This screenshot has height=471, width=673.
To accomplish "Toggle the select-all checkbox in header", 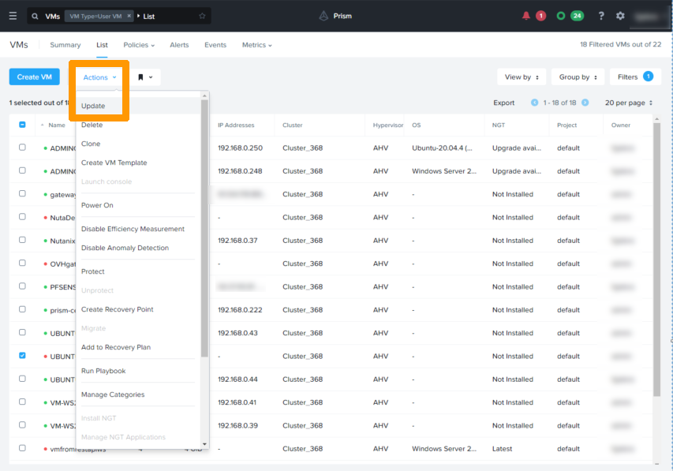I will point(22,125).
